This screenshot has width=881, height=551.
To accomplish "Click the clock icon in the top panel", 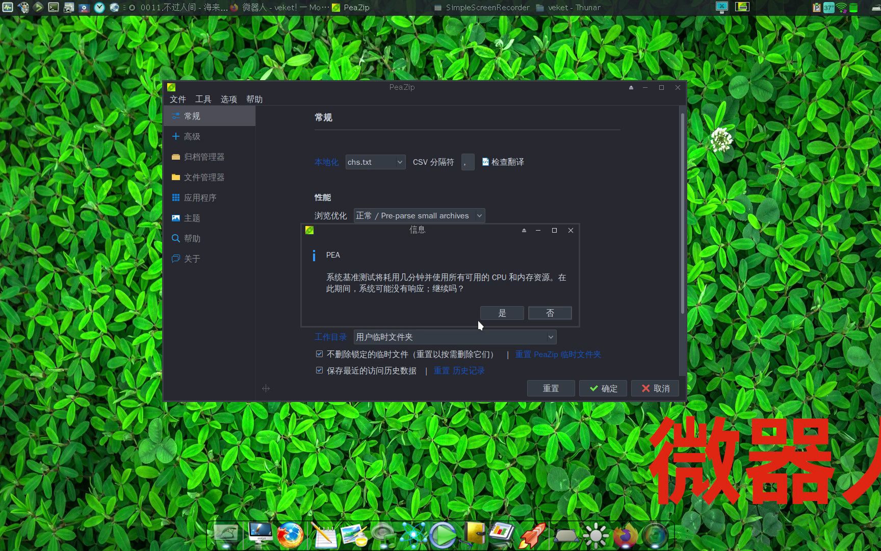I will click(x=99, y=7).
